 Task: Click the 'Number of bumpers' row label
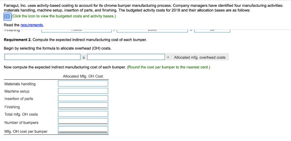tap(21, 123)
